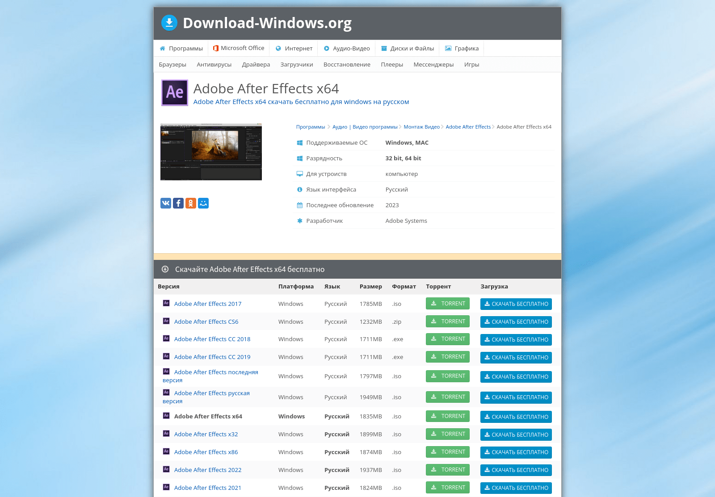Share page via Moi Mir icon
This screenshot has height=497, width=715.
(203, 203)
